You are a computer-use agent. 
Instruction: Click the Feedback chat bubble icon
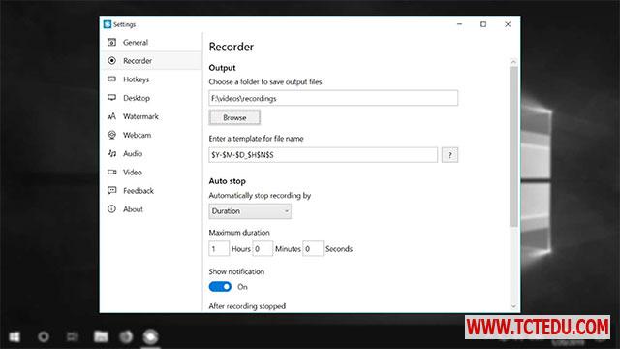(112, 190)
